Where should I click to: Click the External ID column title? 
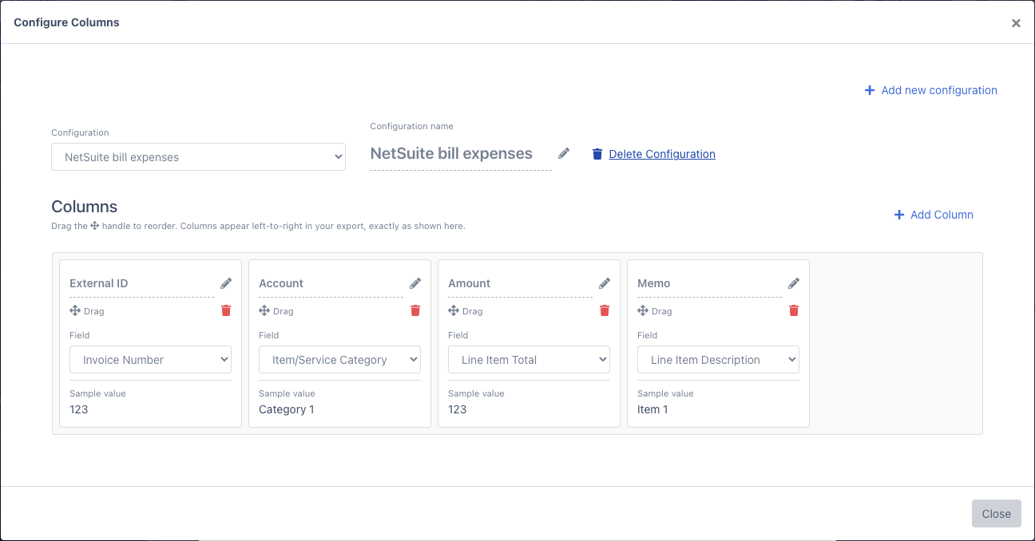click(x=99, y=283)
